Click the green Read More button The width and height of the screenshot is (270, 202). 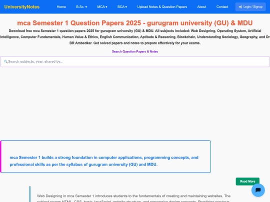click(x=247, y=182)
